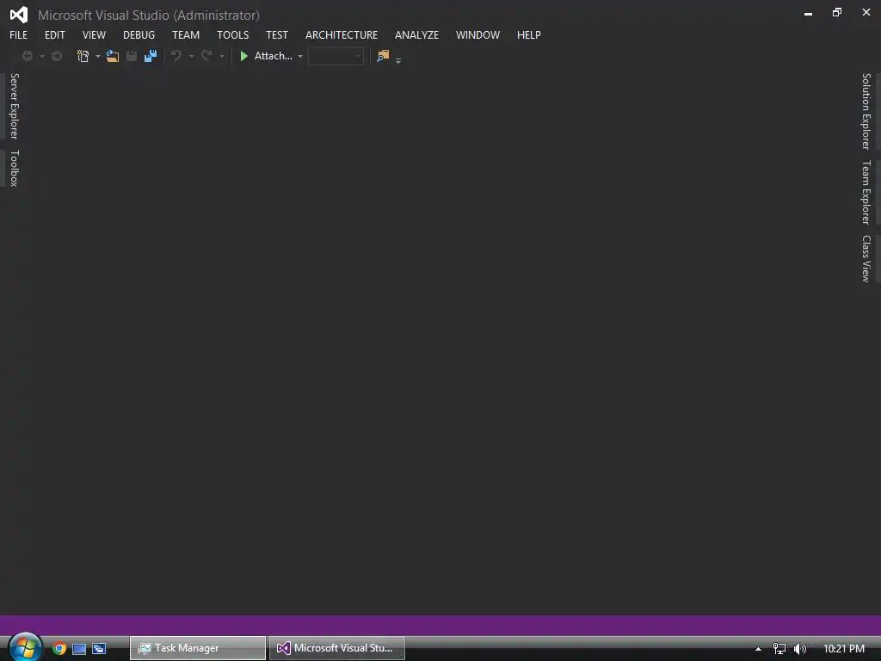Open the EDIT menu

54,34
